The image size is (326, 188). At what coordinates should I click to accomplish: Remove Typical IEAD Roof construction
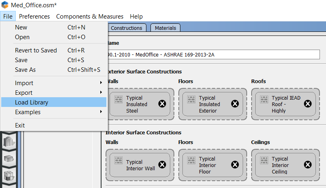[x=308, y=104]
